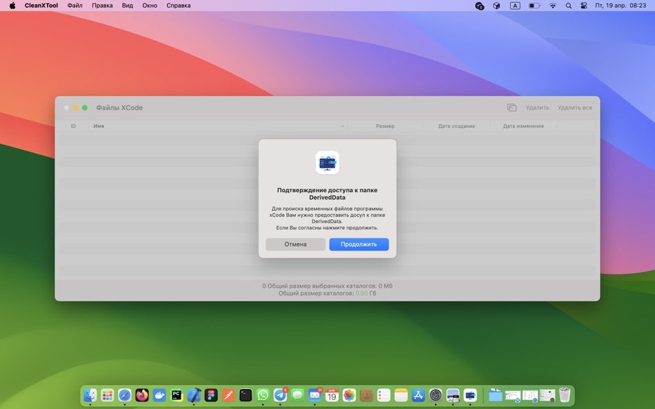Sort by the Размер column header

[x=385, y=126]
